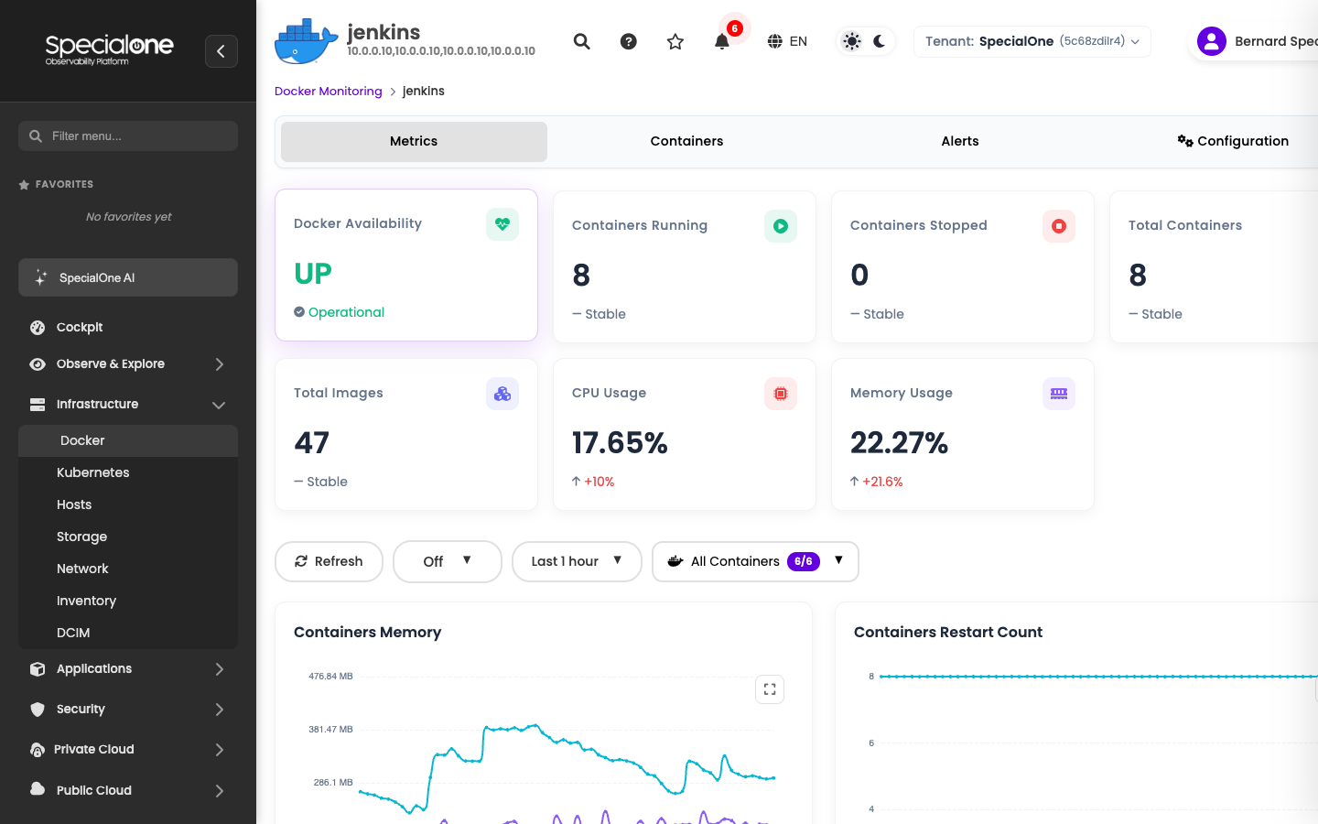1318x824 pixels.
Task: Change language using the EN globe
Action: coord(787,41)
